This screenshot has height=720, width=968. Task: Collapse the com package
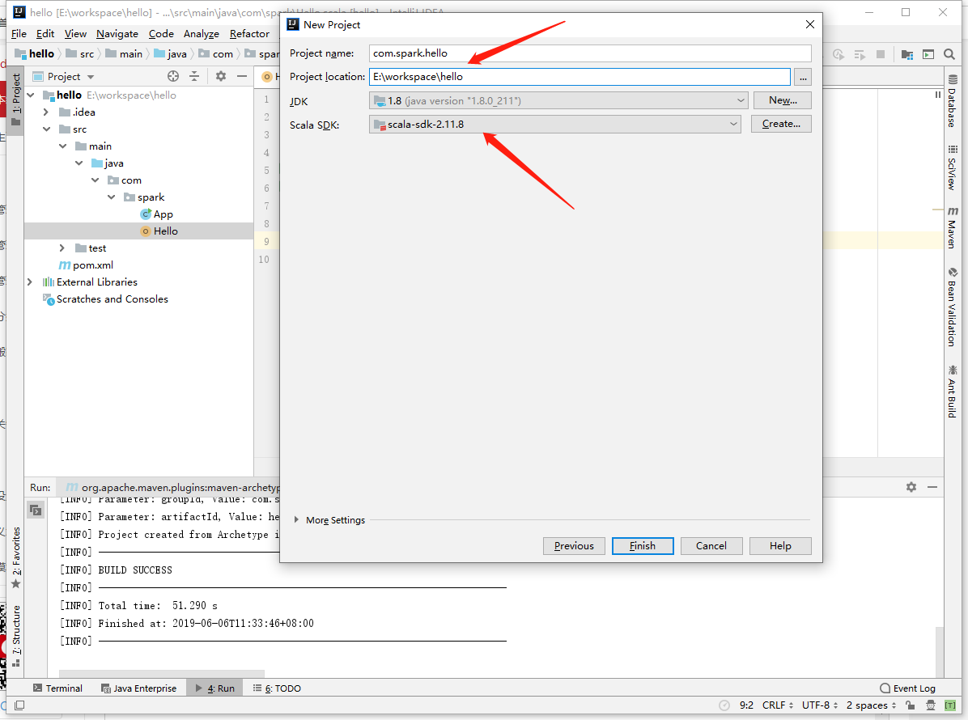coord(95,180)
